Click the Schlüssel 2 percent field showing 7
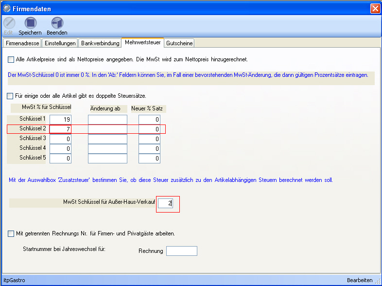The width and height of the screenshot is (382, 286). point(60,129)
